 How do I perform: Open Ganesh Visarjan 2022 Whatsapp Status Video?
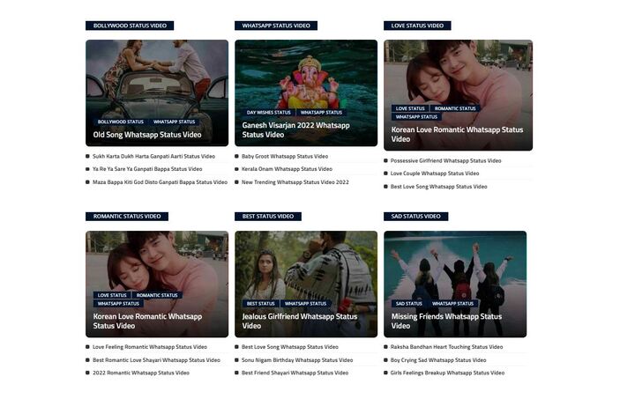coord(295,129)
